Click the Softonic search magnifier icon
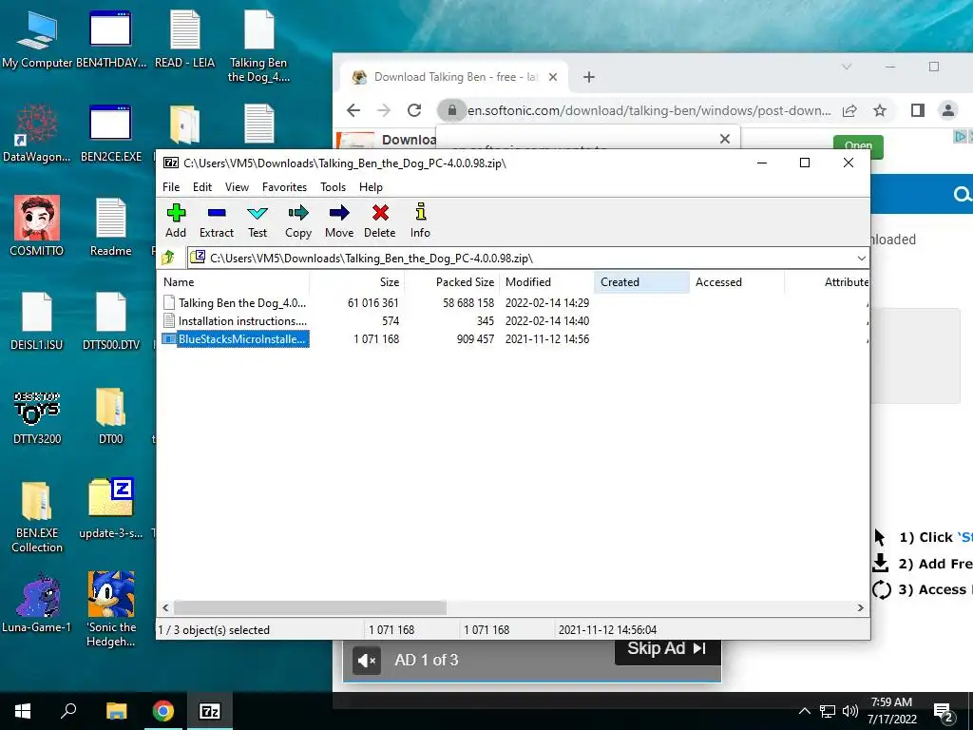 tap(962, 195)
